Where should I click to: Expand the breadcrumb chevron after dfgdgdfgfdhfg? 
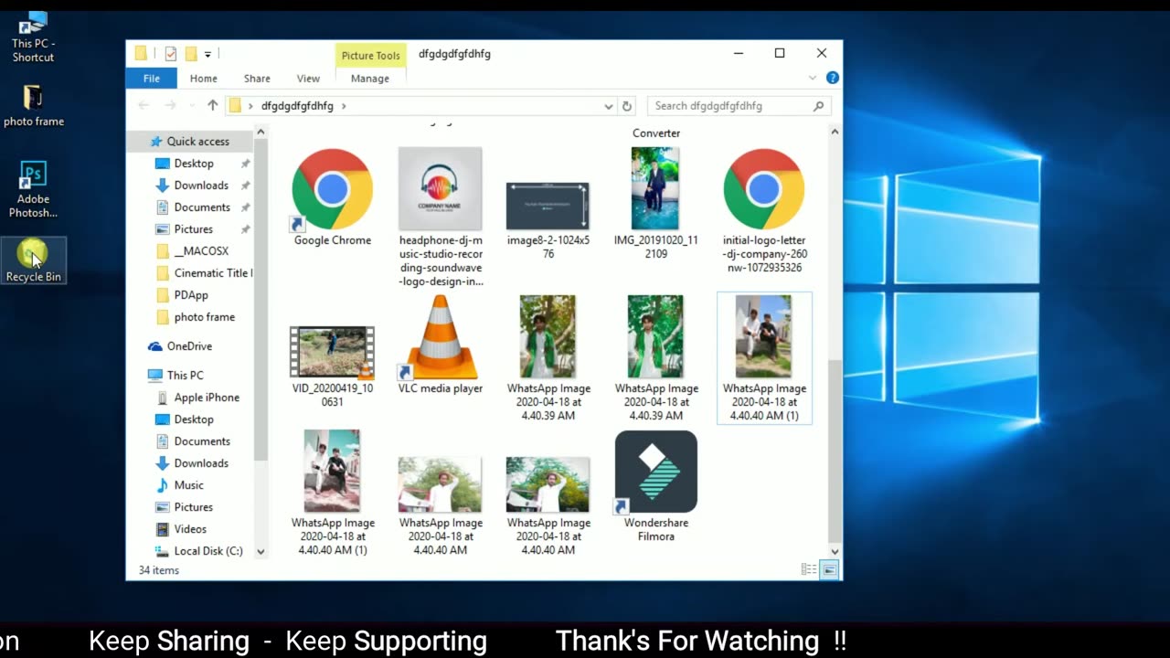(x=344, y=106)
